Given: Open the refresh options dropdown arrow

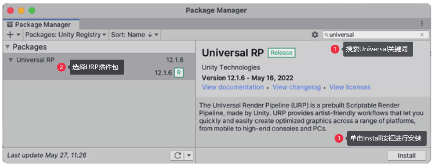Looking at the screenshot, I should pyautogui.click(x=189, y=155).
